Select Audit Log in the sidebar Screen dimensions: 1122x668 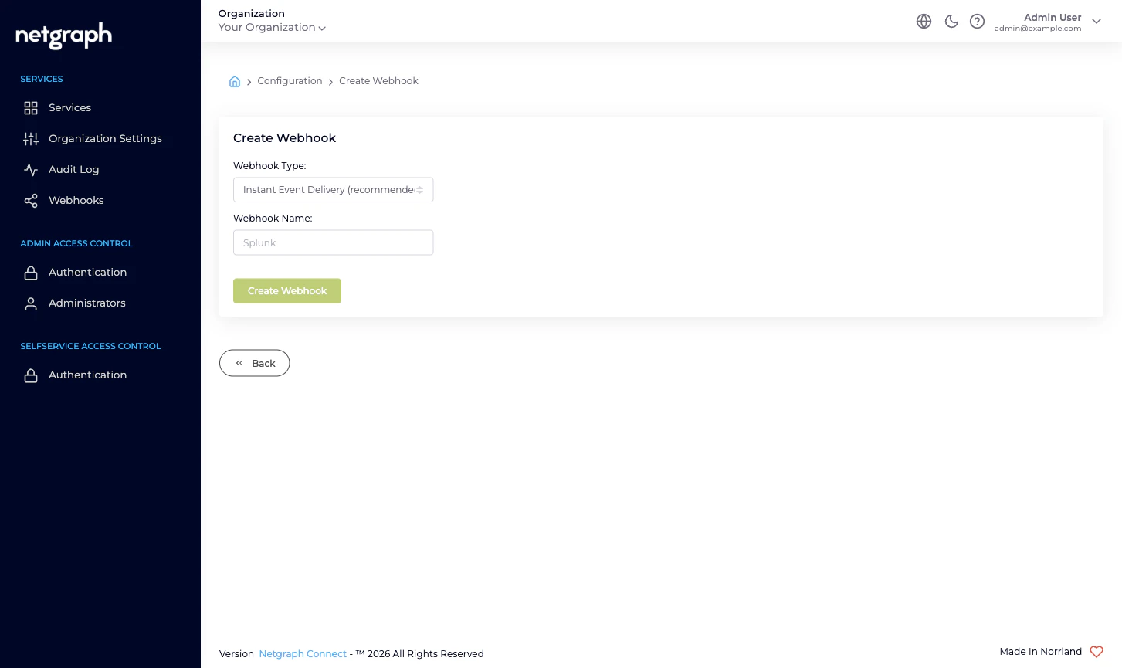coord(73,169)
